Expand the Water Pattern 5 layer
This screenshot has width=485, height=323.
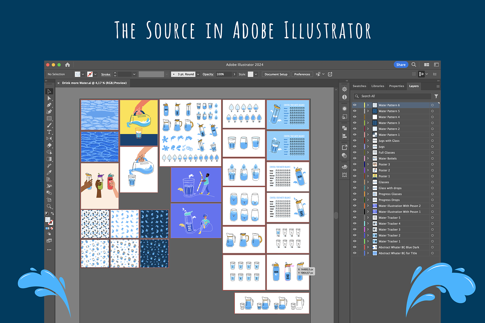coord(368,111)
